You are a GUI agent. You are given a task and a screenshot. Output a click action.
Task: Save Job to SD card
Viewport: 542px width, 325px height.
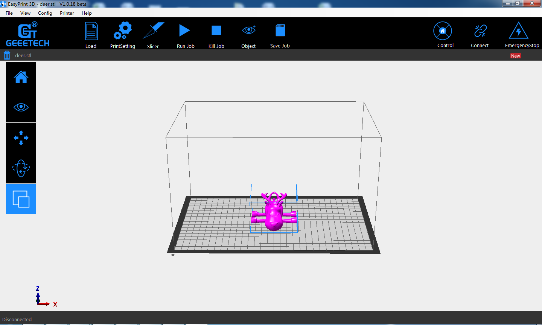click(x=280, y=31)
